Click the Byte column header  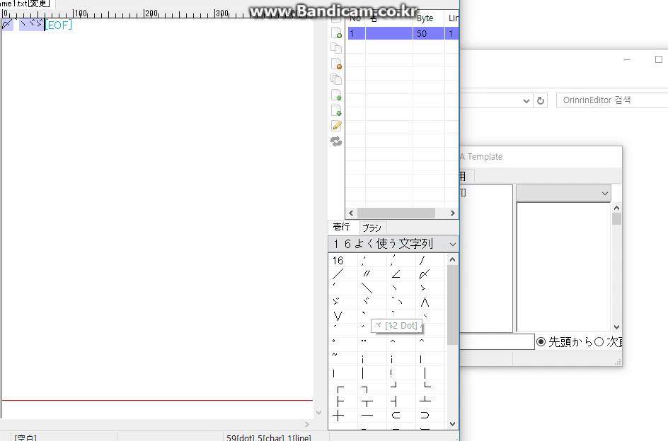pos(425,18)
